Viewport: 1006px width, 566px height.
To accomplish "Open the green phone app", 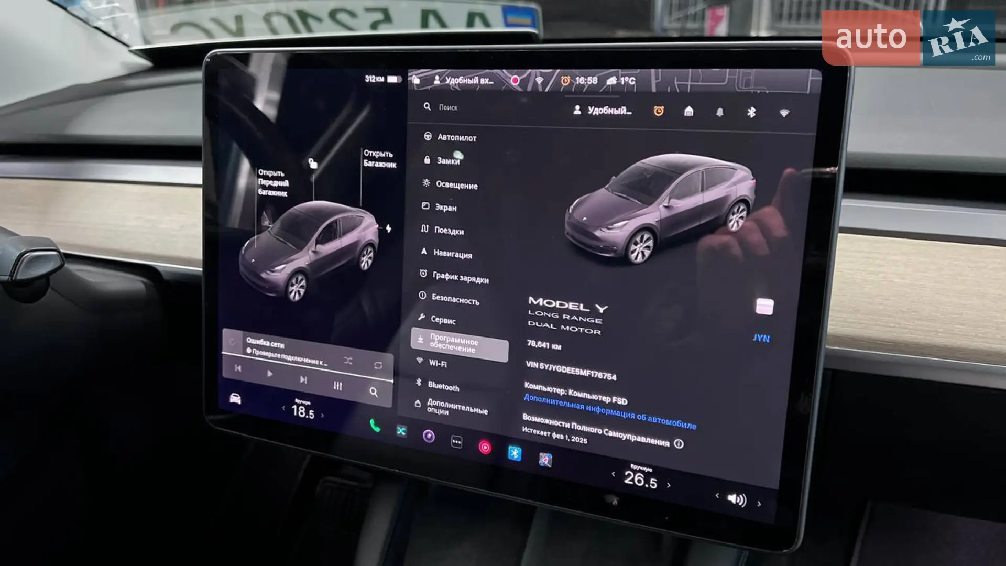I will click(x=375, y=426).
